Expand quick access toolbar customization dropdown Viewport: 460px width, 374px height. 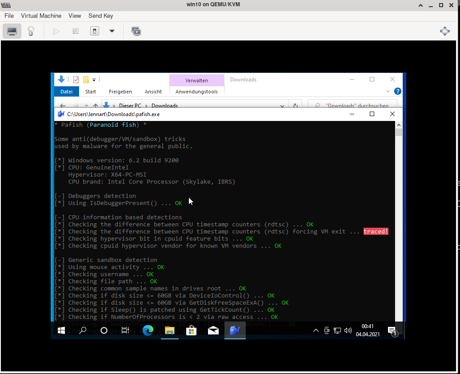(x=94, y=80)
